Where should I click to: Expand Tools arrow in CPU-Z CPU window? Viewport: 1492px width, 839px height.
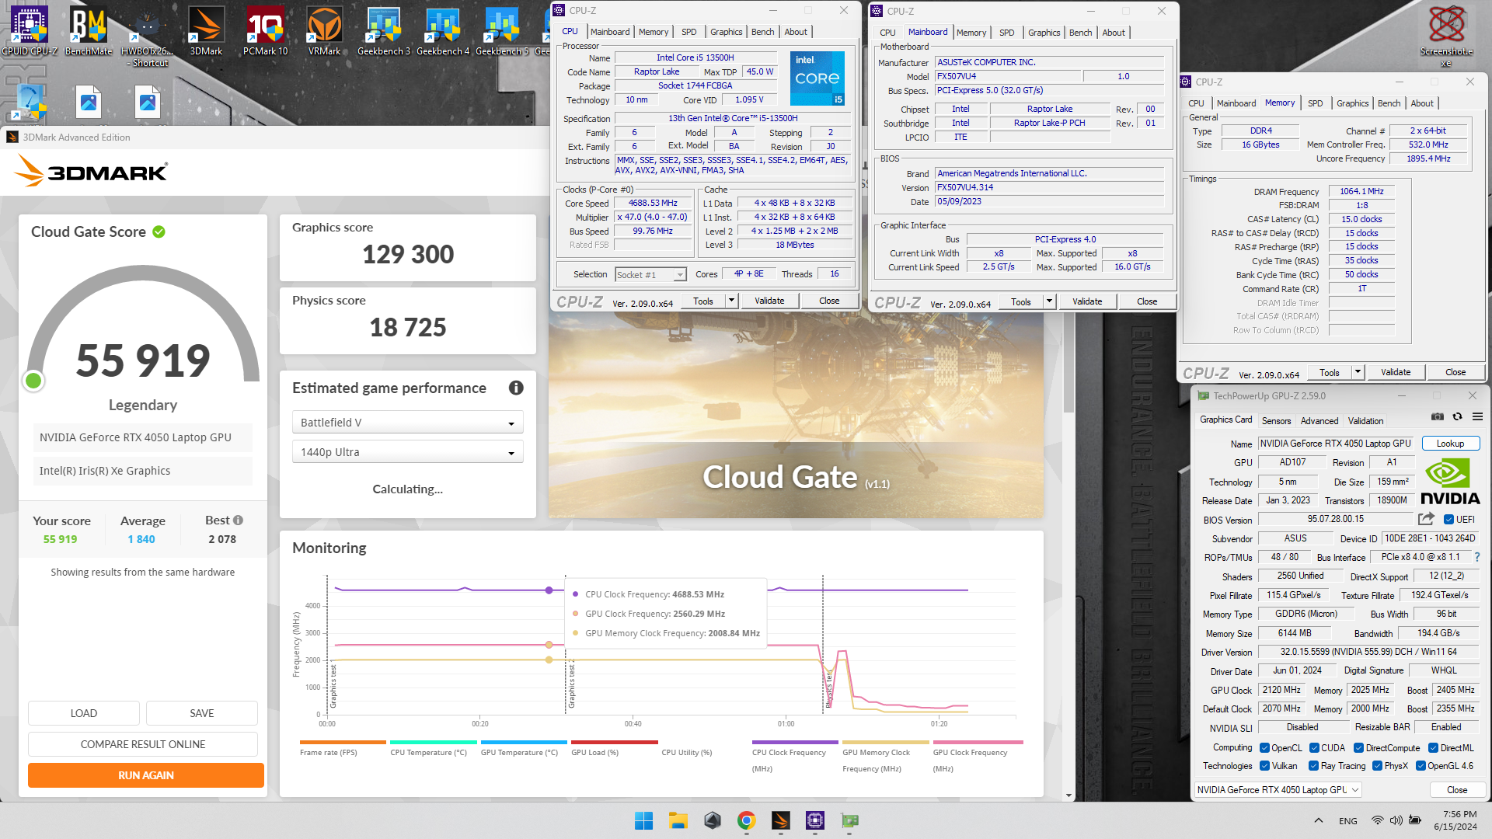[x=731, y=301]
